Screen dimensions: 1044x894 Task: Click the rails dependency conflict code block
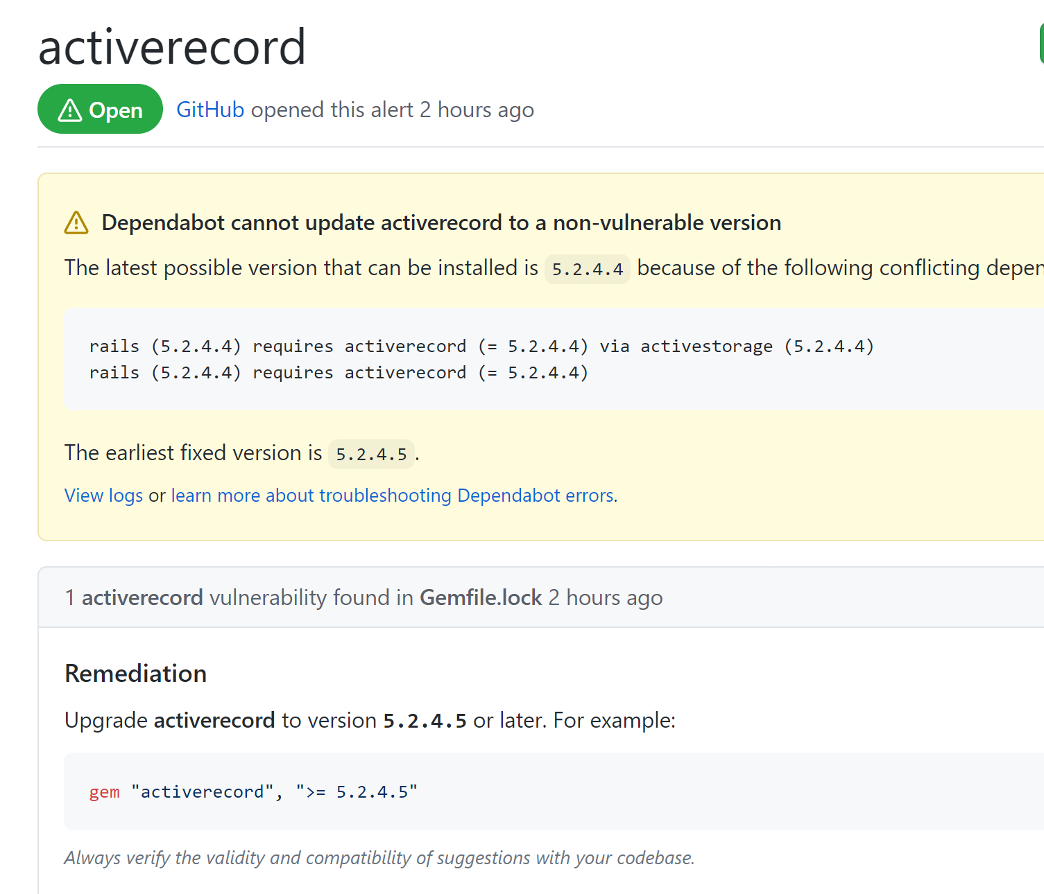[x=481, y=359]
